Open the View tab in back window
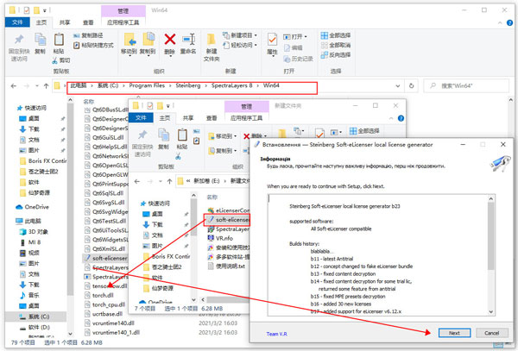518x351 pixels. click(x=88, y=22)
